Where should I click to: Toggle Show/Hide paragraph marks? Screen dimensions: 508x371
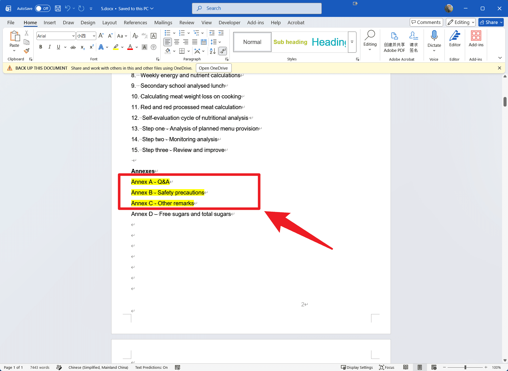[x=223, y=51]
